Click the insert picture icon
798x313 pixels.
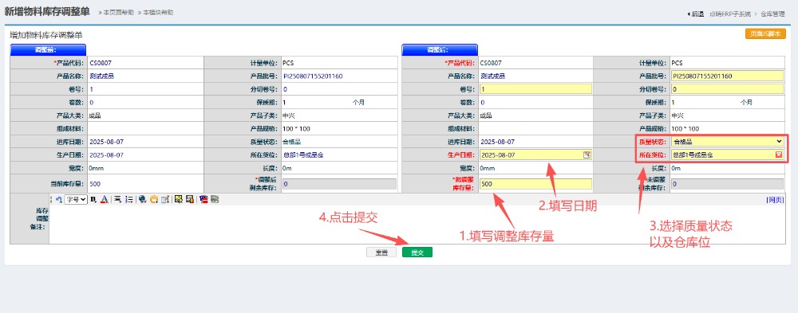(x=179, y=200)
